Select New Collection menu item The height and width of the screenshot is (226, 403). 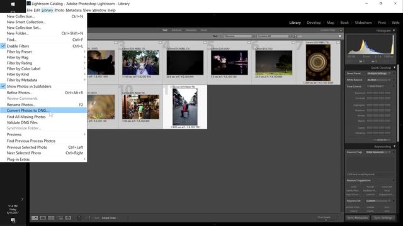pyautogui.click(x=43, y=16)
